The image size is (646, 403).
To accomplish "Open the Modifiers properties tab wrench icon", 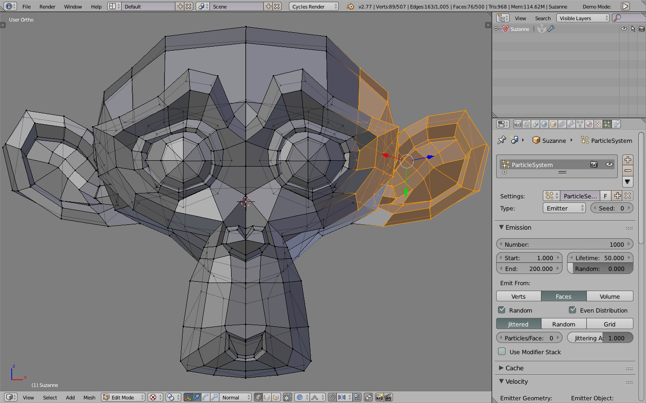I will [571, 124].
